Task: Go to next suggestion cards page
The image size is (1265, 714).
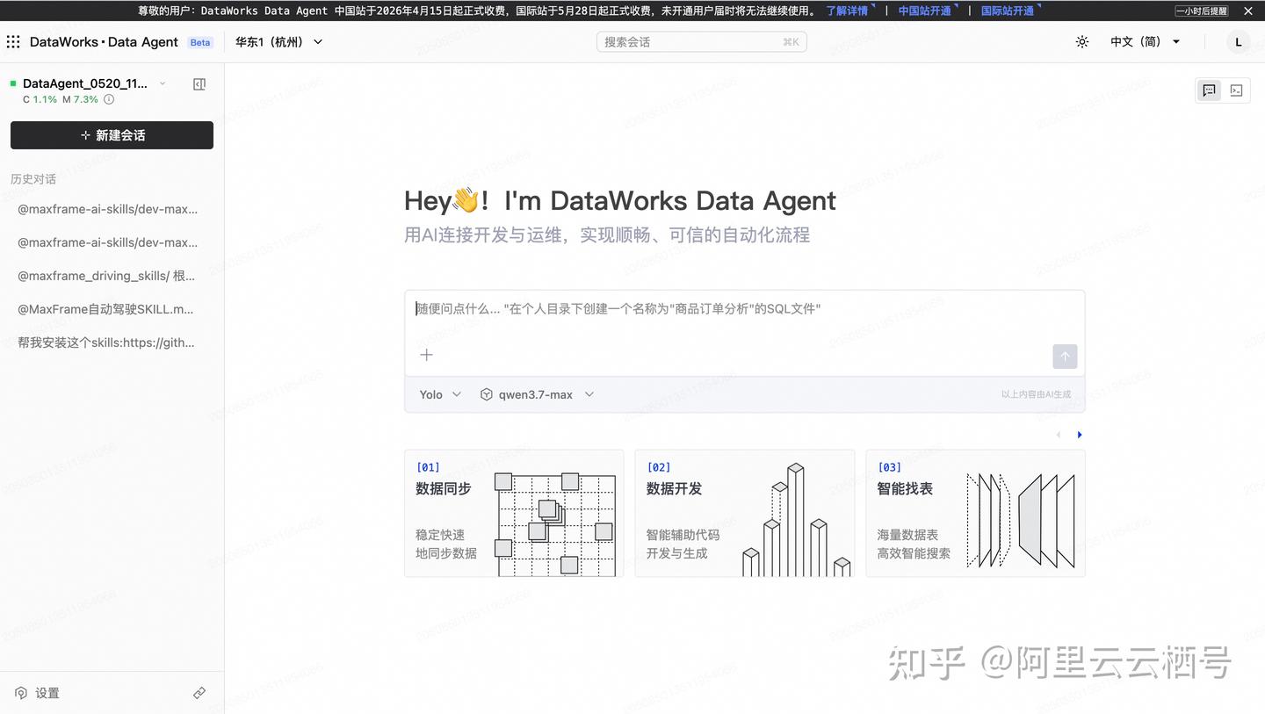Action: (1080, 435)
